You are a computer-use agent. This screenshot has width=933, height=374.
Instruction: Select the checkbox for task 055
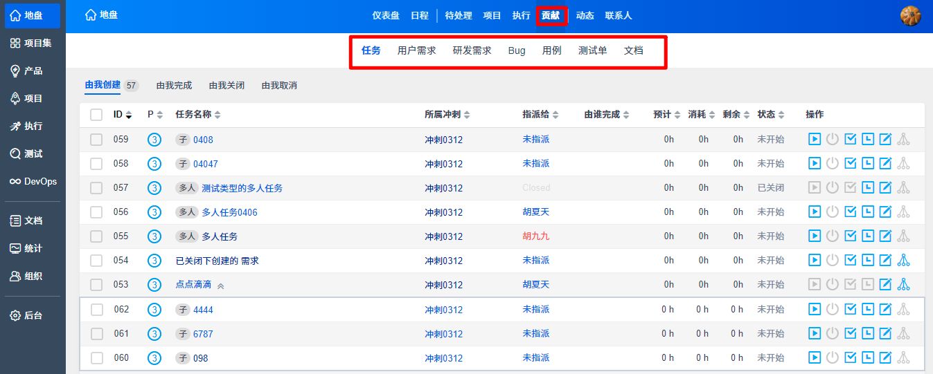pos(96,236)
